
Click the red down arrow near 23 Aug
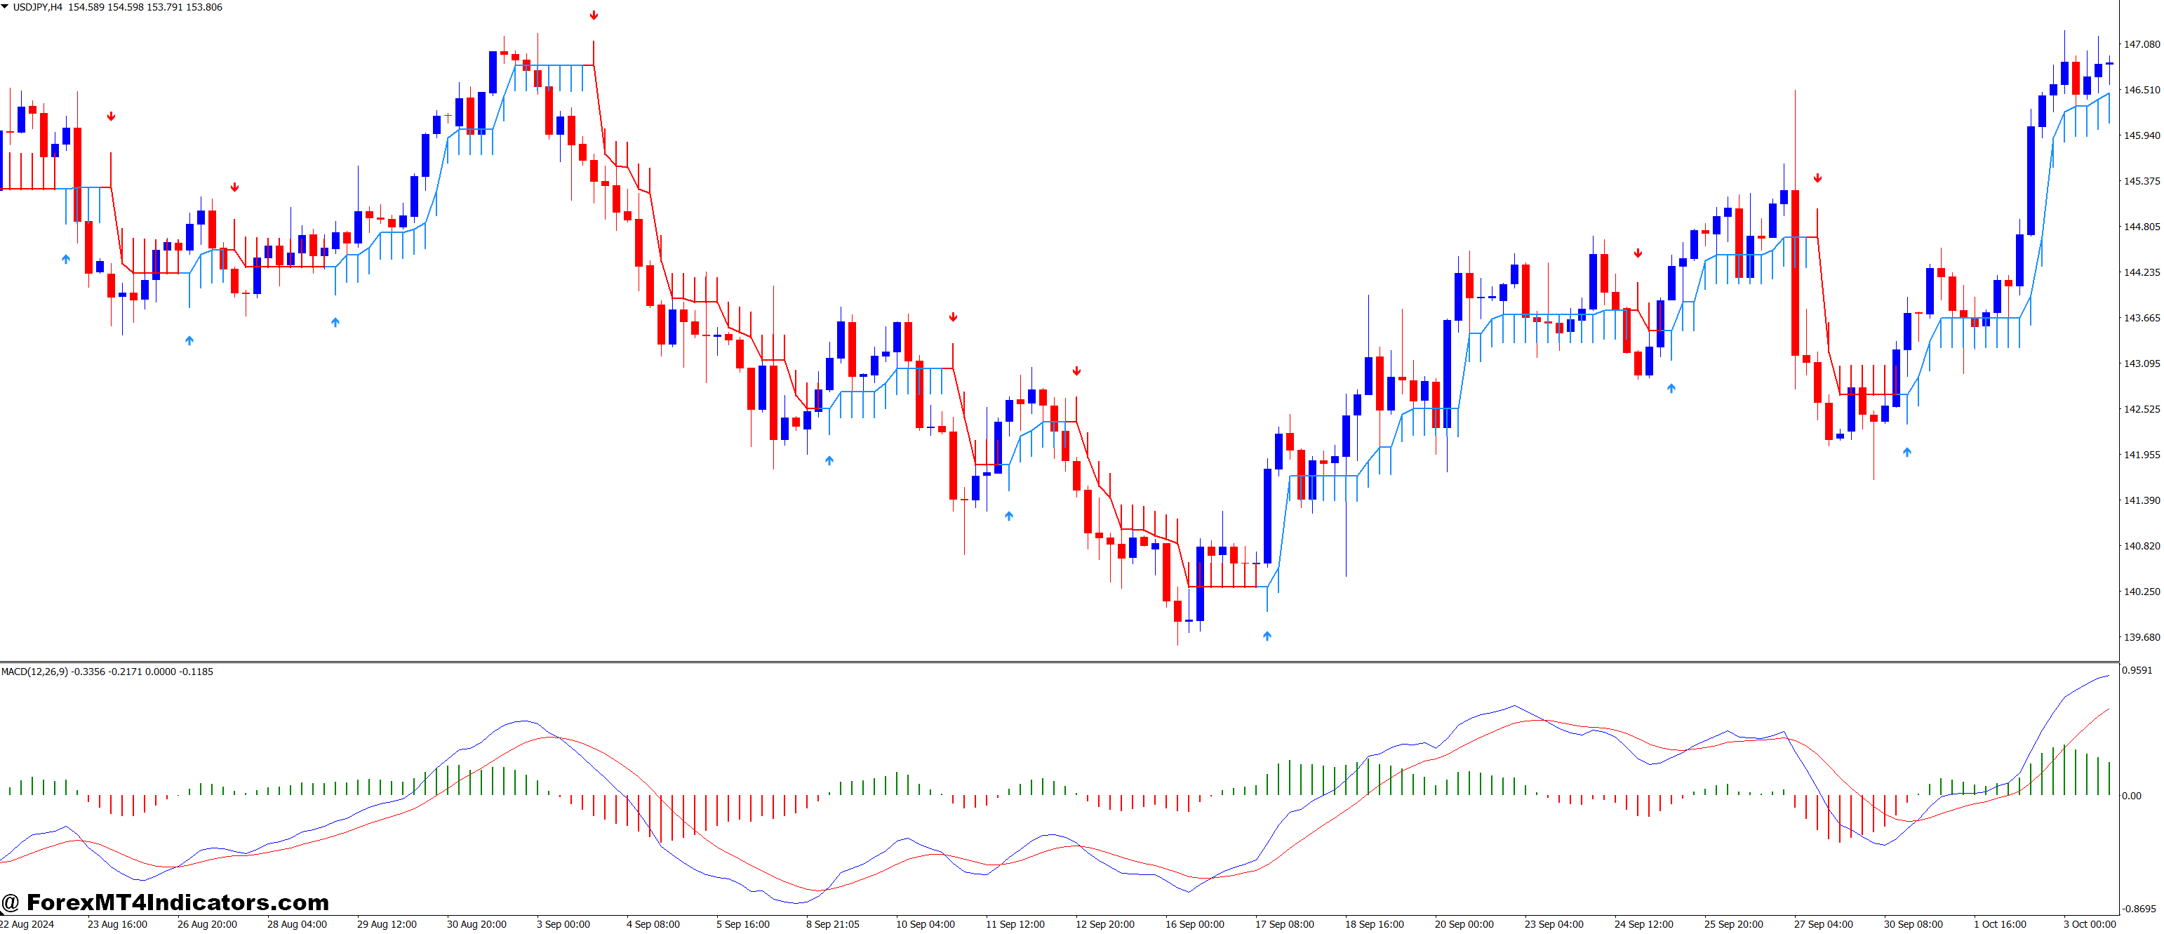click(x=111, y=115)
